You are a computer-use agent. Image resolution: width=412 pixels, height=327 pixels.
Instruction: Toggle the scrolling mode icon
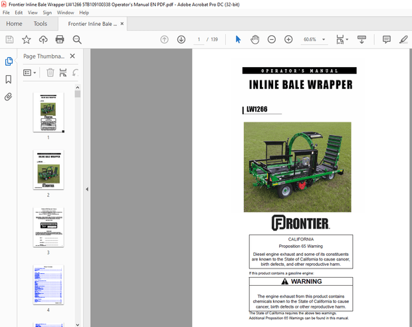361,40
